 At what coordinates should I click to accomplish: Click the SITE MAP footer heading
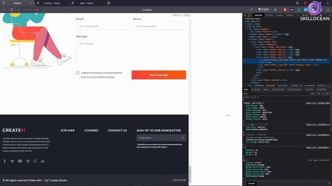point(67,131)
